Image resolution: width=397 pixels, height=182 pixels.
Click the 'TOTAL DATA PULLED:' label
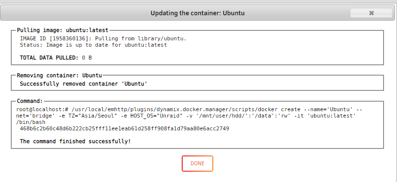[x=49, y=58]
